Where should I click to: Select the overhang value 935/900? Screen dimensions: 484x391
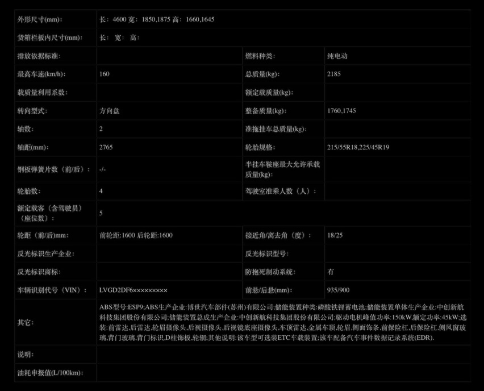pyautogui.click(x=339, y=290)
